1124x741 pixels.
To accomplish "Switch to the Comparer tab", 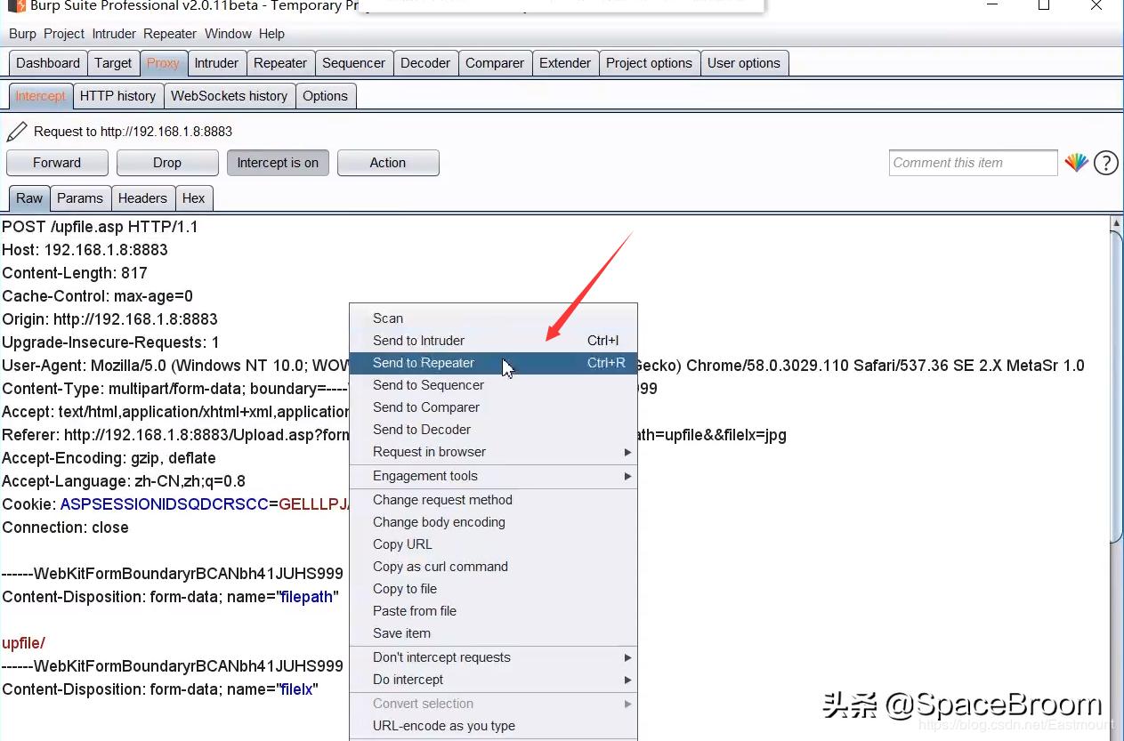I will pyautogui.click(x=495, y=63).
